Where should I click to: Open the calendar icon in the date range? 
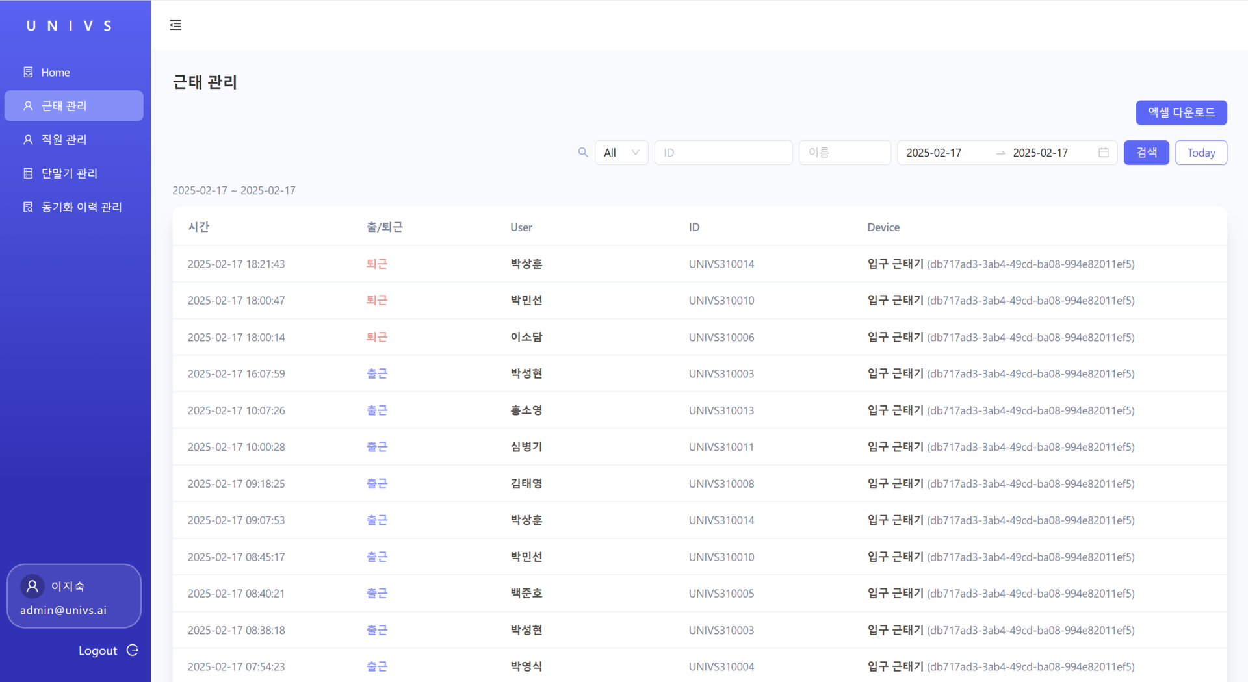click(x=1104, y=153)
